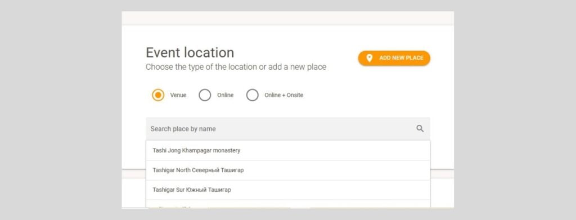Click the magnifier search icon
Image resolution: width=576 pixels, height=220 pixels.
click(420, 128)
